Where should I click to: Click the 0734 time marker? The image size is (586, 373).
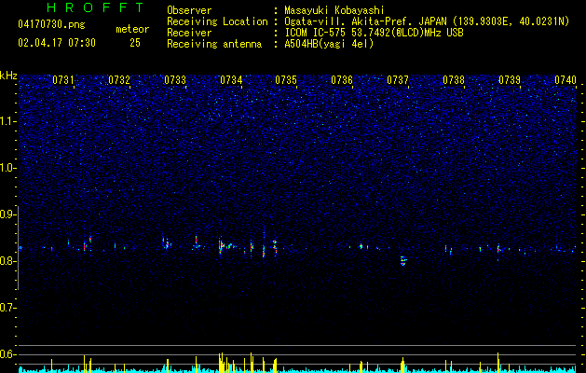tap(231, 80)
